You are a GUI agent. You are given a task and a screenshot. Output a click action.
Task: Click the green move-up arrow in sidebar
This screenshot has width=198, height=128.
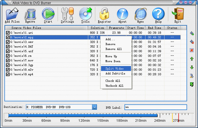tap(192, 59)
